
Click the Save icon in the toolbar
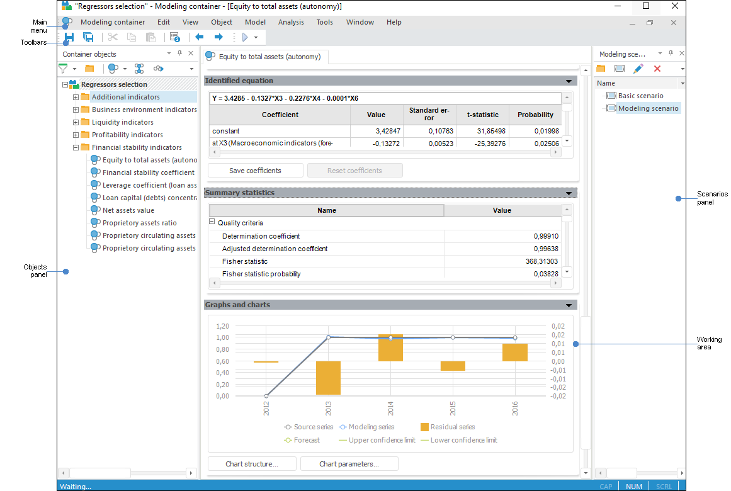[69, 38]
